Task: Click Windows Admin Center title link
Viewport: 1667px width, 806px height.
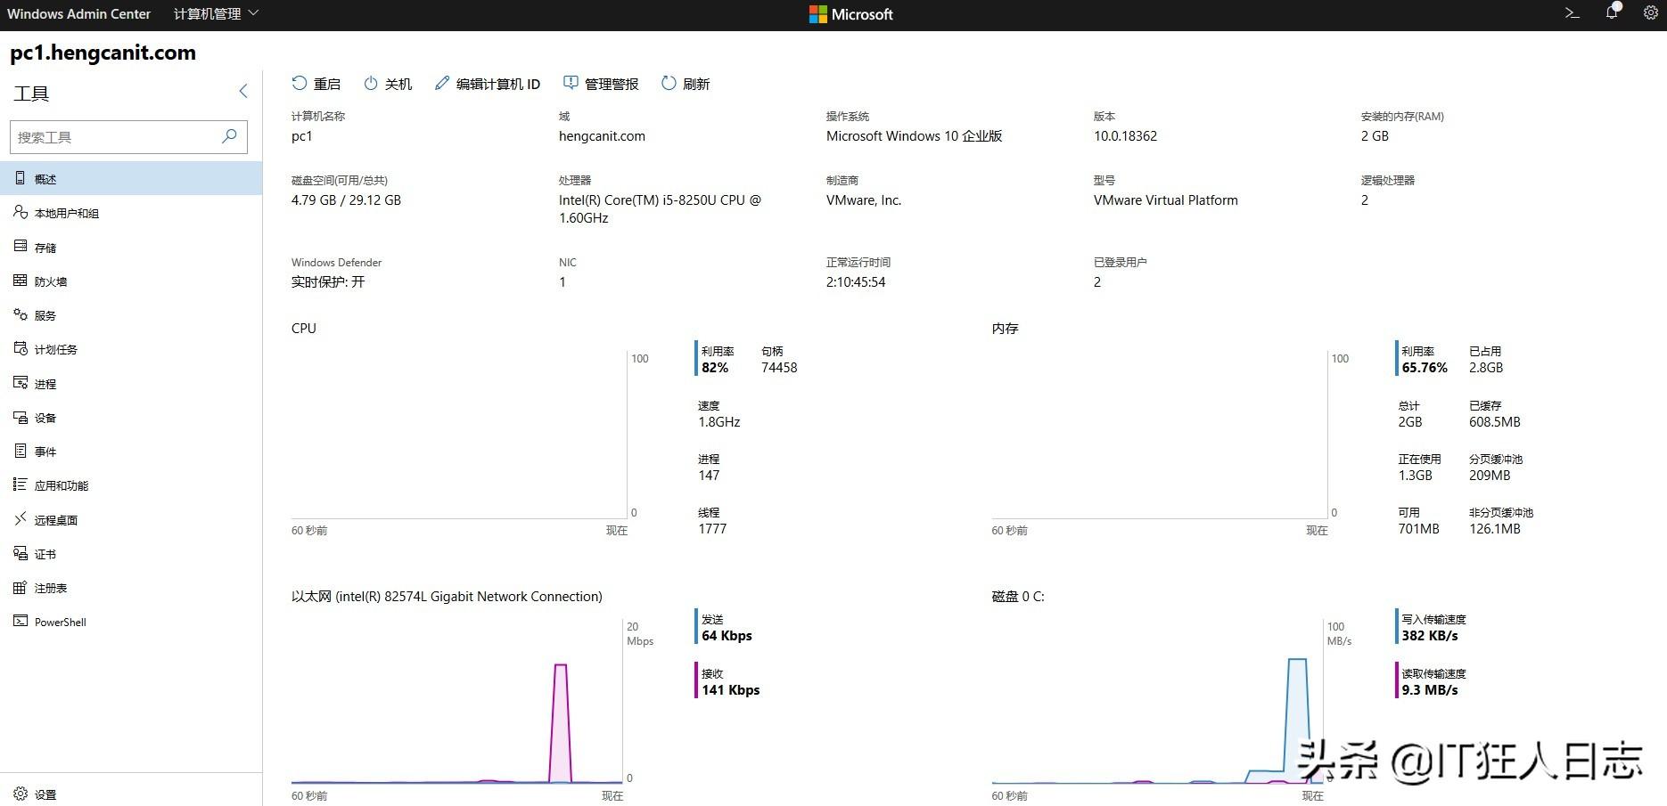Action: tap(79, 14)
